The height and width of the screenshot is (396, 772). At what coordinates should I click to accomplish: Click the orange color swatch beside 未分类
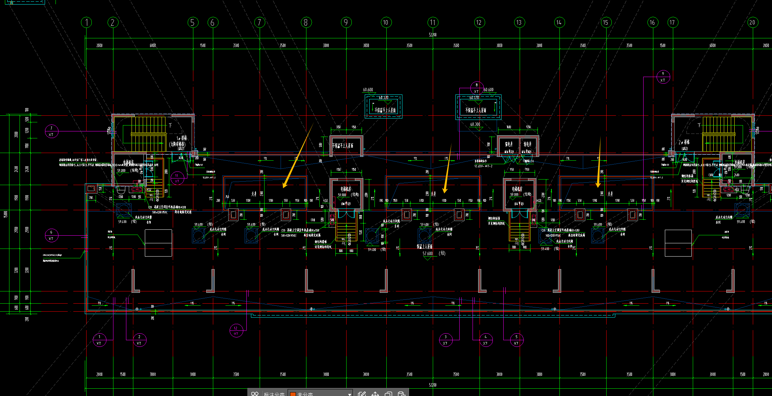click(293, 394)
